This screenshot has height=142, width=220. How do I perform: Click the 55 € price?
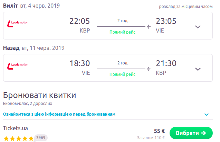[159, 131]
